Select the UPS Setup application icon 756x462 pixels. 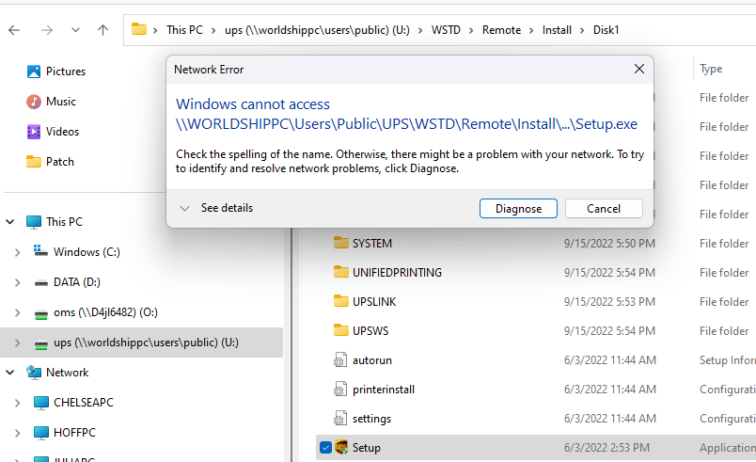click(x=341, y=447)
